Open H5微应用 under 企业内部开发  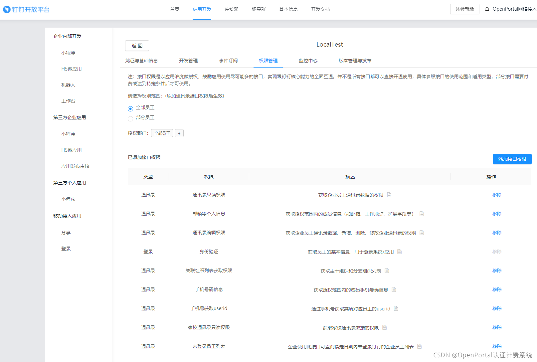(72, 69)
